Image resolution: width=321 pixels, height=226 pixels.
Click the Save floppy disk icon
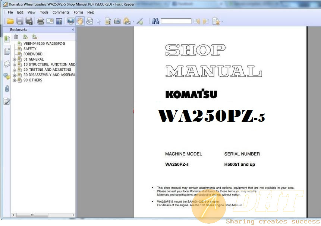click(x=20, y=21)
